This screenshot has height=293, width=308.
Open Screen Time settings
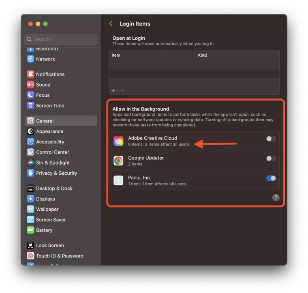coord(61,106)
